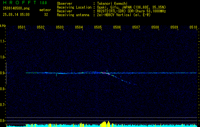The width and height of the screenshot is (200, 127).
Task: Click the 0.9 frequency axis label
Action: pyautogui.click(x=3, y=73)
